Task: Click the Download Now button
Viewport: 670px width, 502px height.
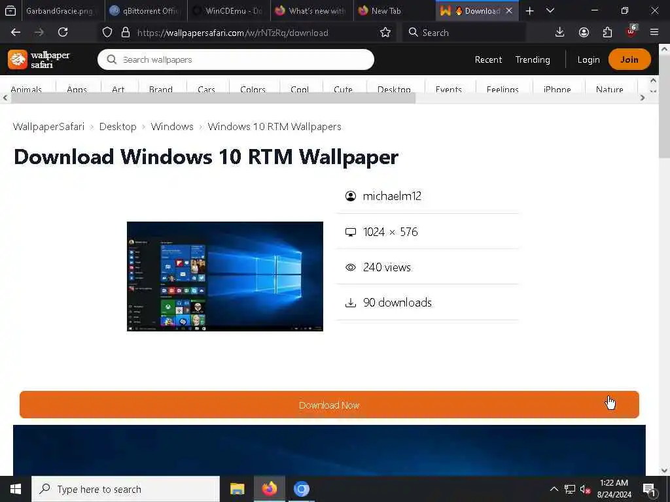Action: click(329, 405)
